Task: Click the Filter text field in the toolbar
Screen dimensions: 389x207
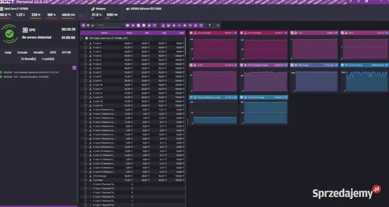Action: (109, 25)
